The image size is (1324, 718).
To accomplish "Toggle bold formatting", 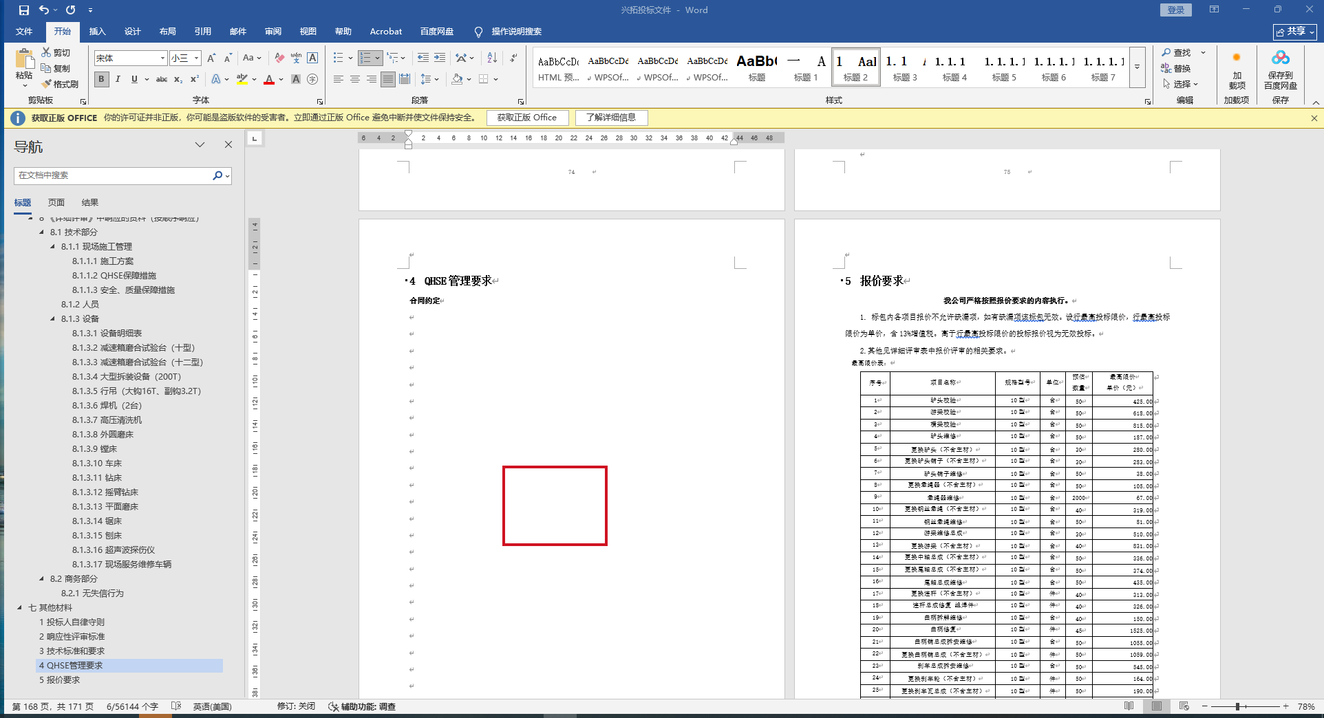I will coord(102,79).
